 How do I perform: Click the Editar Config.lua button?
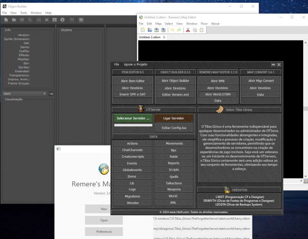[x=174, y=128]
